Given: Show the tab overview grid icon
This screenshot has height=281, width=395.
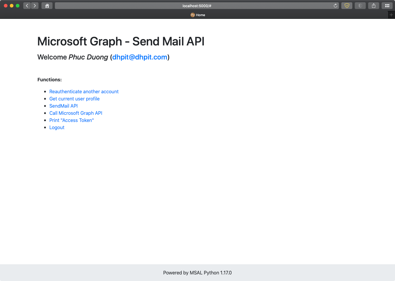Looking at the screenshot, I should coord(387,6).
